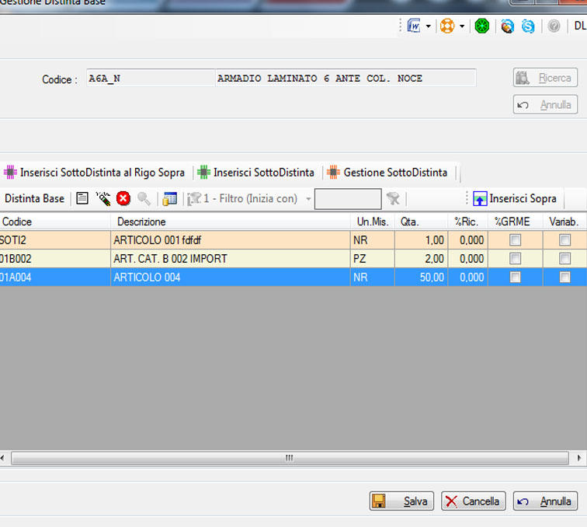The image size is (587, 527).
Task: Click the %GRME column header
Action: [515, 222]
